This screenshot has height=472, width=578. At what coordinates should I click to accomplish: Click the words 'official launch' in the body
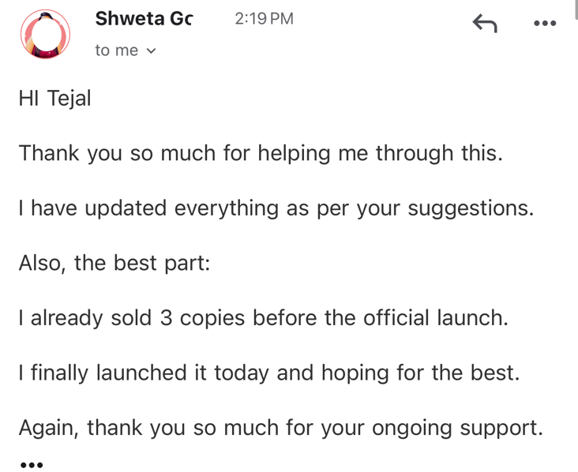pos(436,318)
